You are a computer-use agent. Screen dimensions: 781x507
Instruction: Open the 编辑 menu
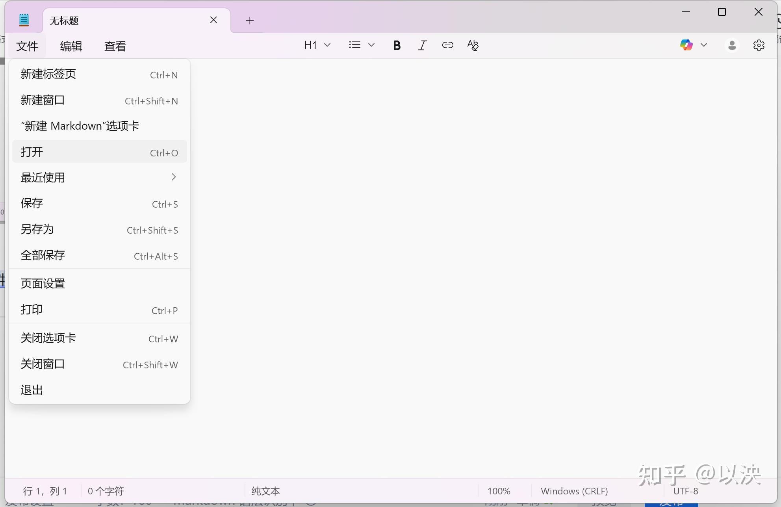71,46
